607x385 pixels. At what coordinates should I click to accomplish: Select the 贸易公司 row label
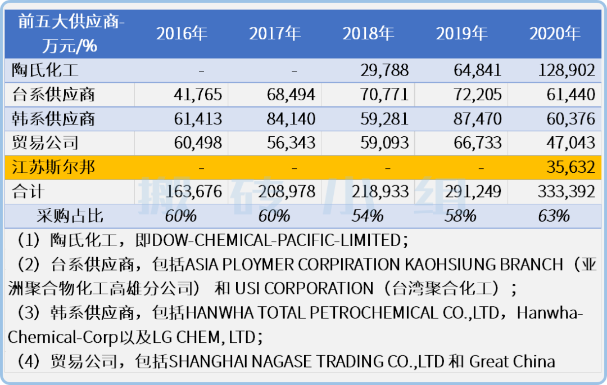(45, 142)
